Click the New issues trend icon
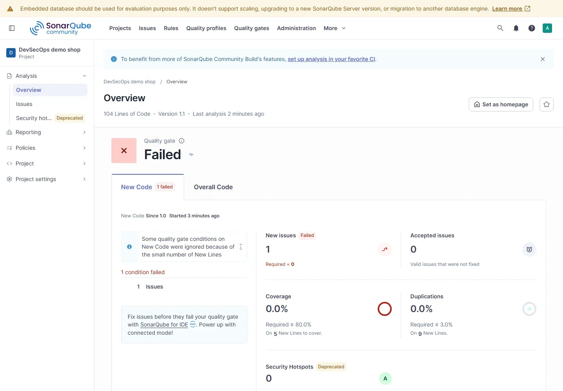 click(385, 249)
